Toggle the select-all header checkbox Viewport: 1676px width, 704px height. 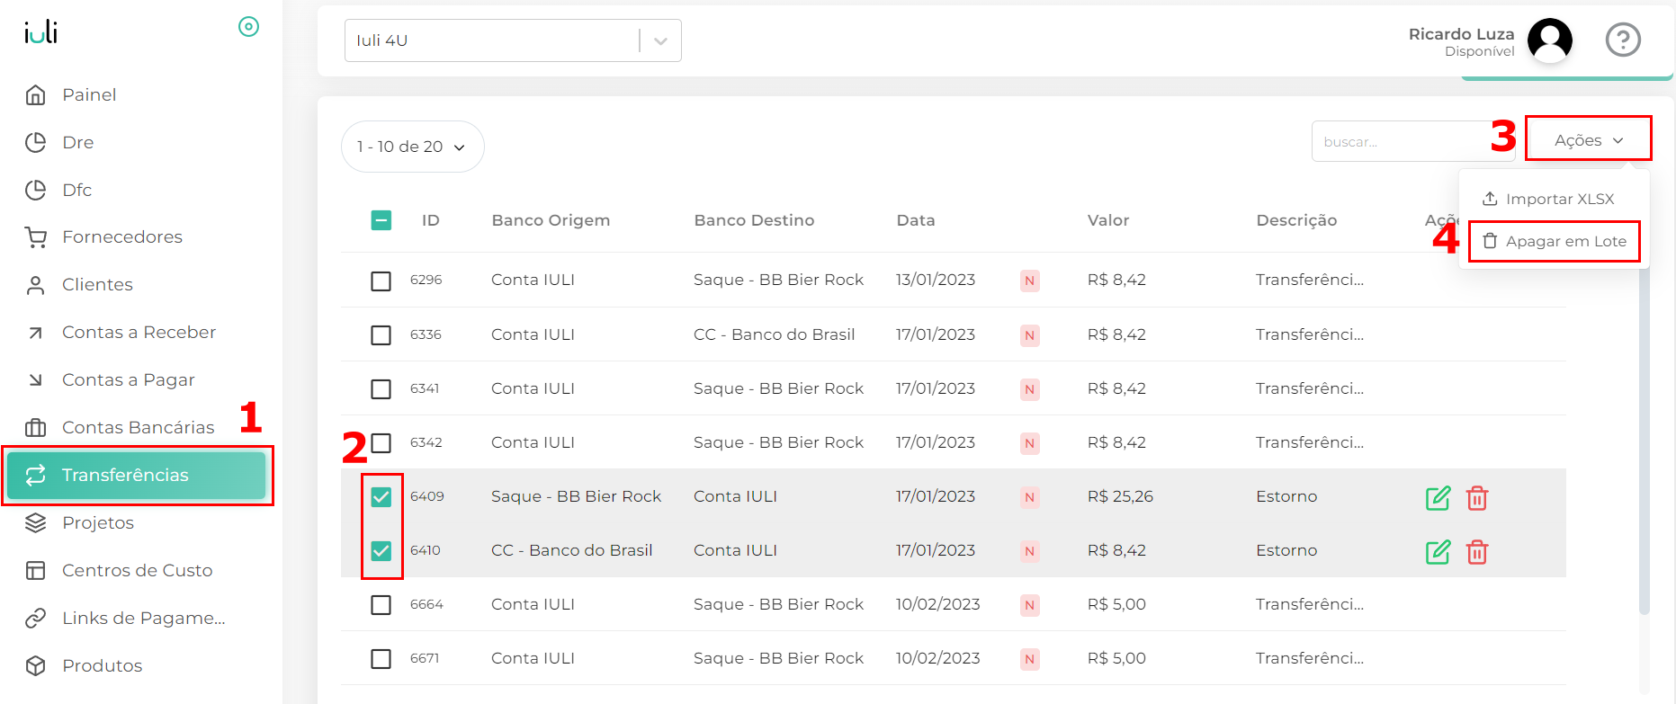[381, 220]
